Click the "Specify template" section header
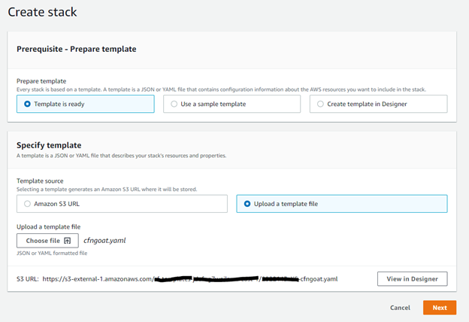This screenshot has height=322, width=469. point(49,144)
